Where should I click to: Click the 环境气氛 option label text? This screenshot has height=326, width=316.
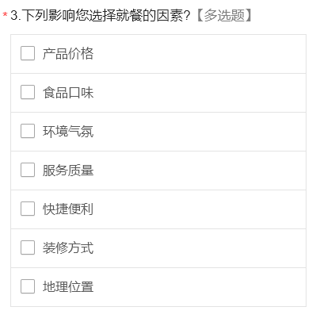[x=68, y=132]
